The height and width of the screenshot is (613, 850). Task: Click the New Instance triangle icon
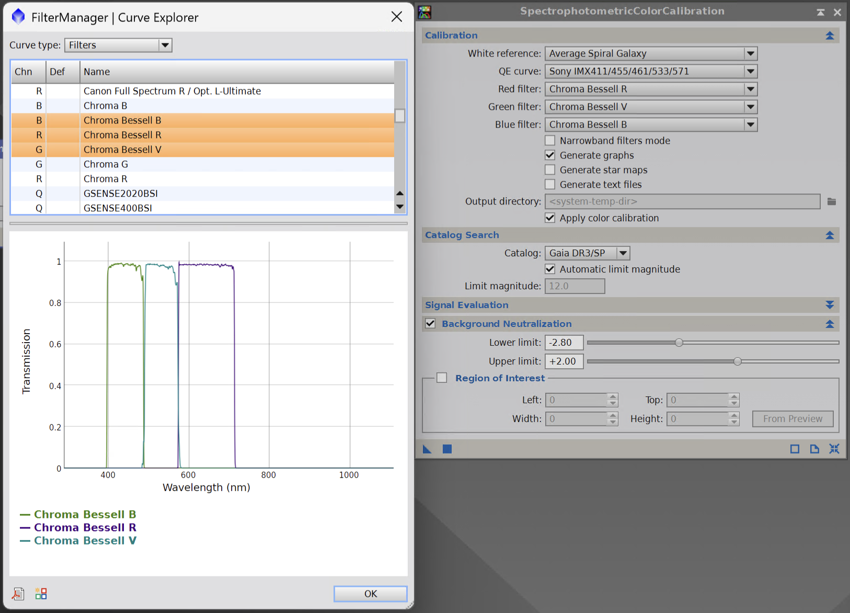[x=427, y=449]
